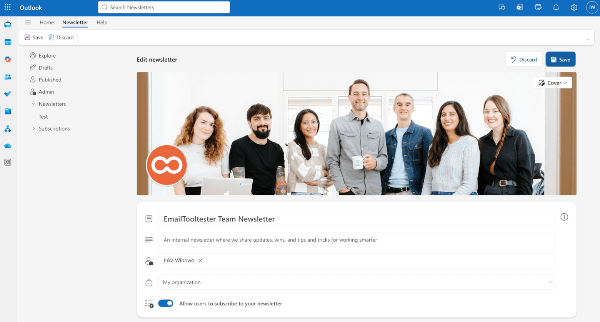The width and height of the screenshot is (600, 322).
Task: Switch to the Home tab
Action: [x=47, y=22]
